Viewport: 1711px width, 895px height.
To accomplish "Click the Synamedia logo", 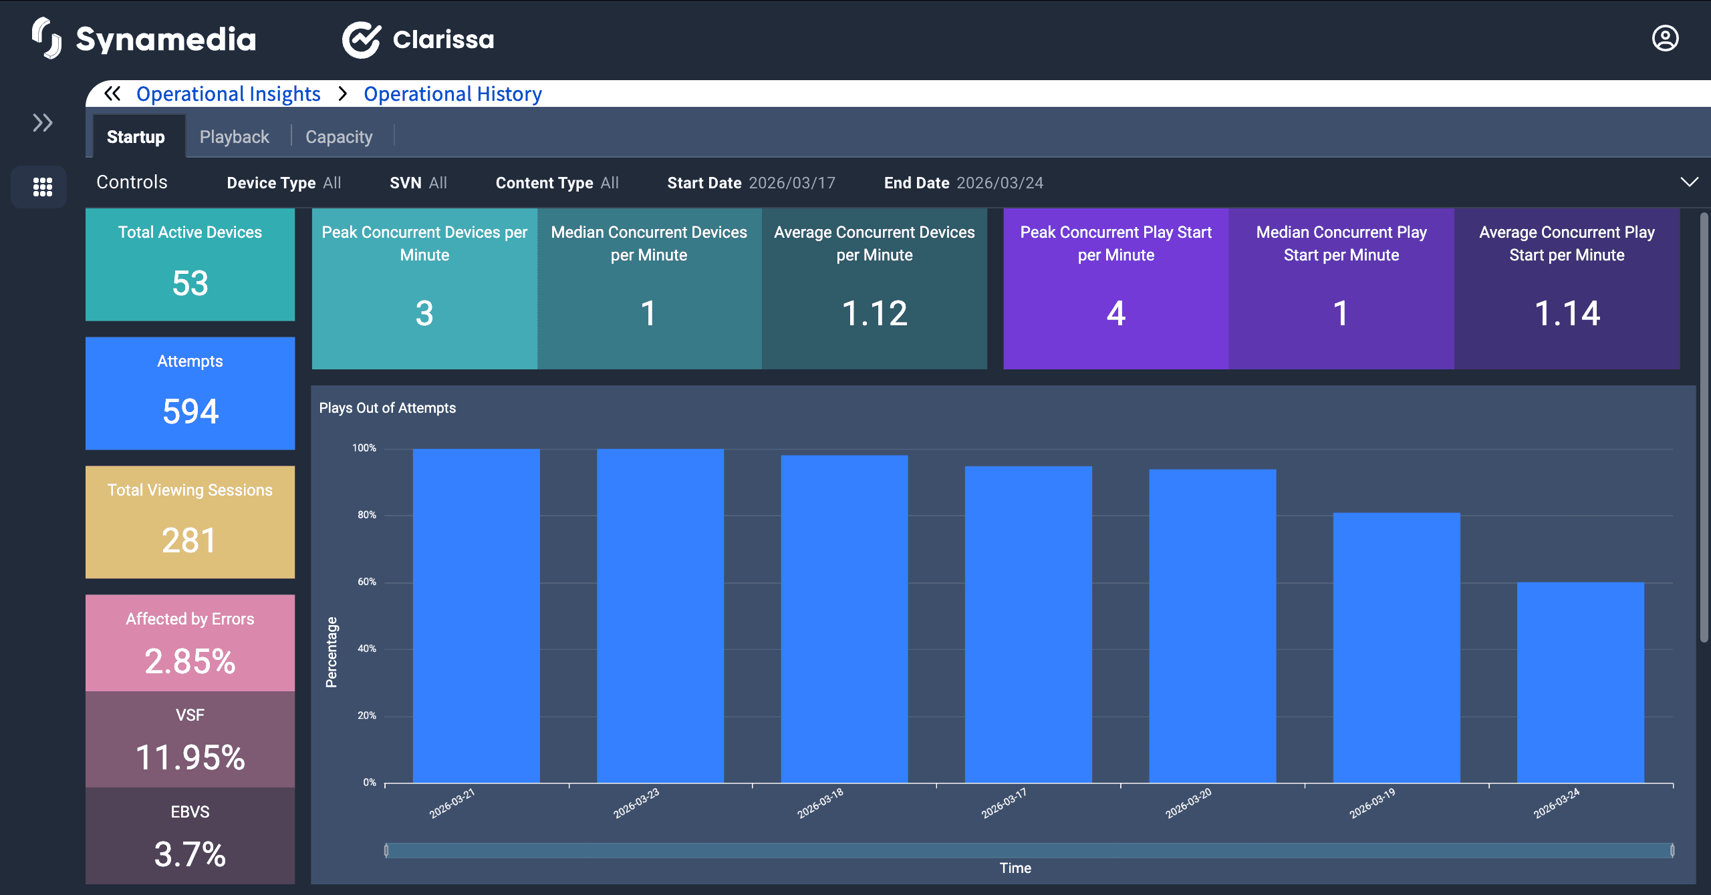I will 144,39.
